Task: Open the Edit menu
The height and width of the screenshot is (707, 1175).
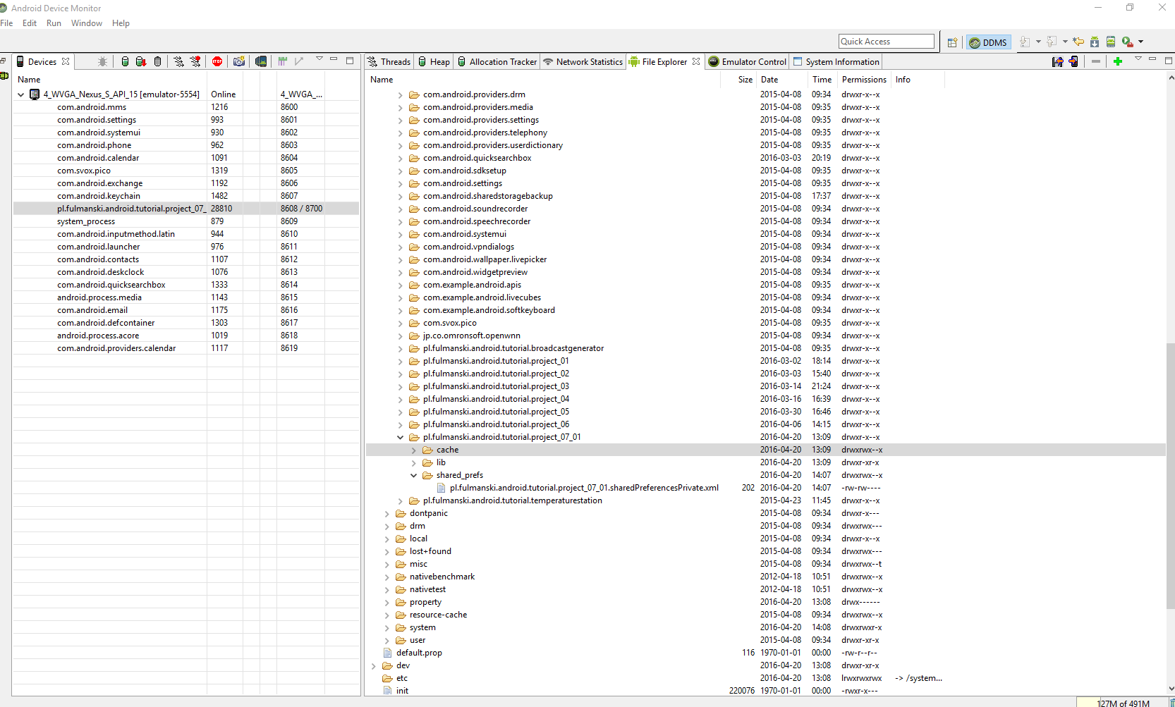Action: pos(30,23)
